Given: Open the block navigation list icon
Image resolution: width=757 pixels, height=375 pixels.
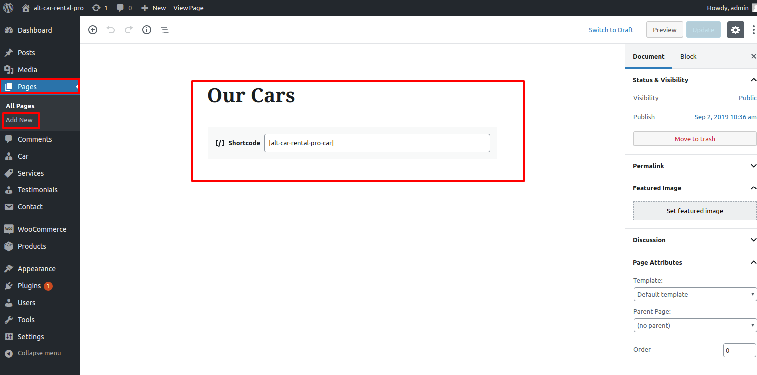Looking at the screenshot, I should (165, 30).
